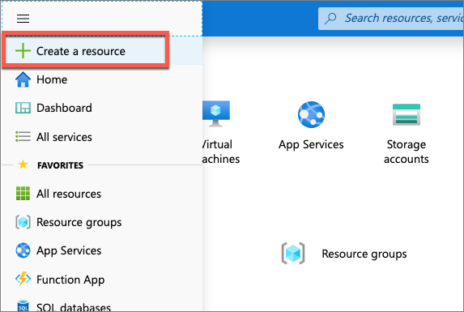The height and width of the screenshot is (312, 464).
Task: Open Function App from sidebar
Action: click(70, 280)
